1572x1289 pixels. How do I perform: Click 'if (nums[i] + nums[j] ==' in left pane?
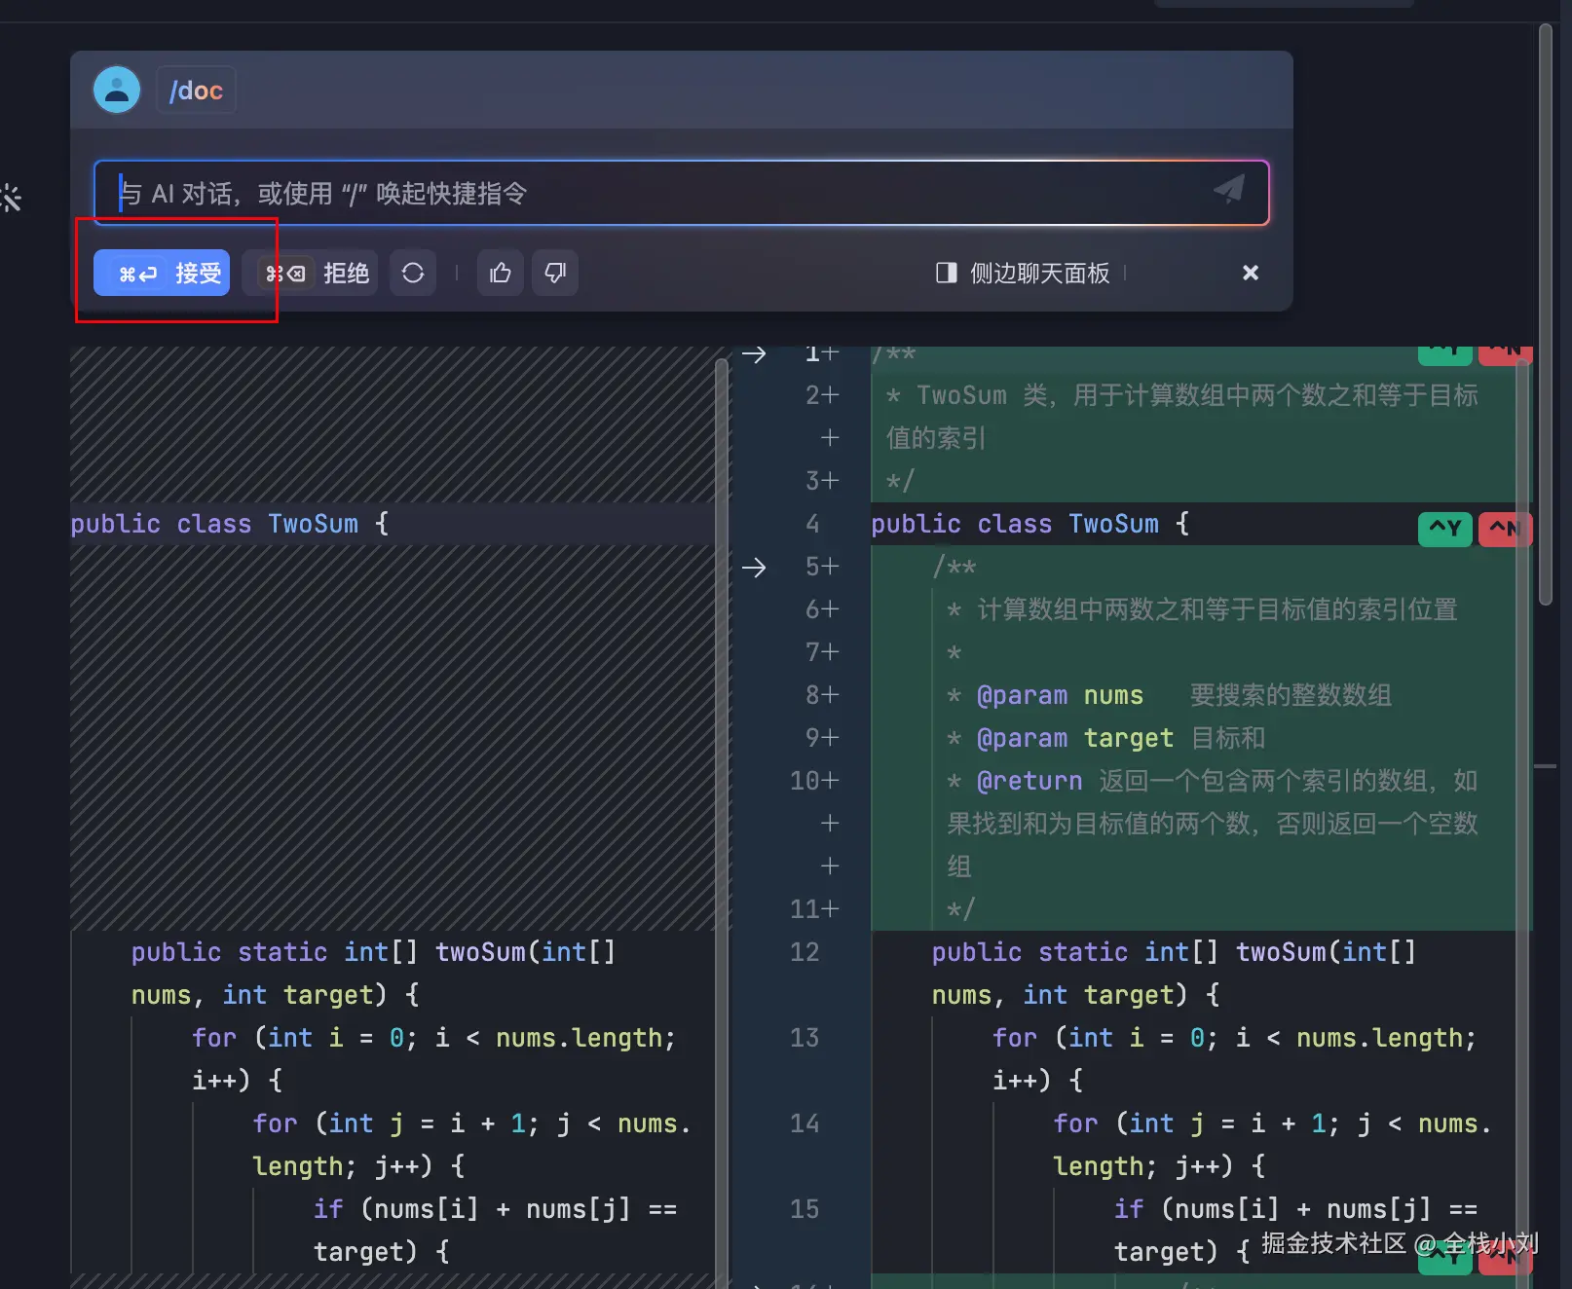(495, 1209)
